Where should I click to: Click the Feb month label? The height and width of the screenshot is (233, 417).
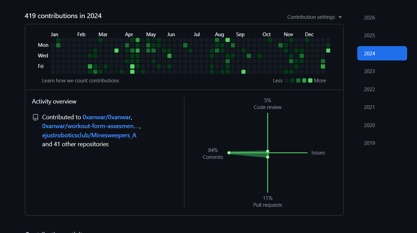tap(81, 34)
